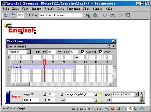Open Reference icon in toolbar
The width and height of the screenshot is (151, 112).
click(113, 16)
